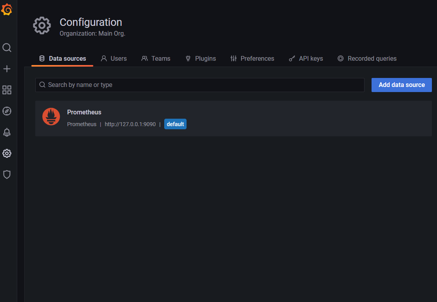Click the Add data source button

pyautogui.click(x=402, y=85)
